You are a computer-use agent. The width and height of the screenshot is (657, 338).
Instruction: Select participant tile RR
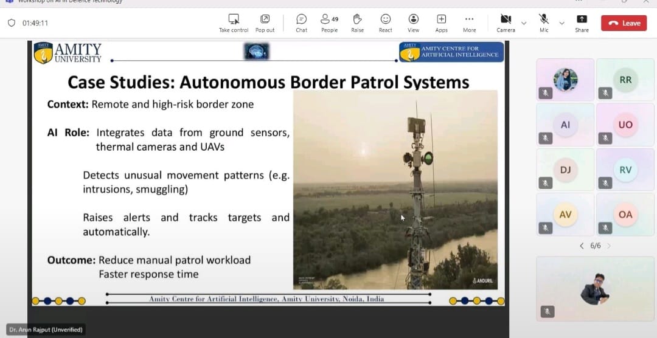[x=625, y=80]
